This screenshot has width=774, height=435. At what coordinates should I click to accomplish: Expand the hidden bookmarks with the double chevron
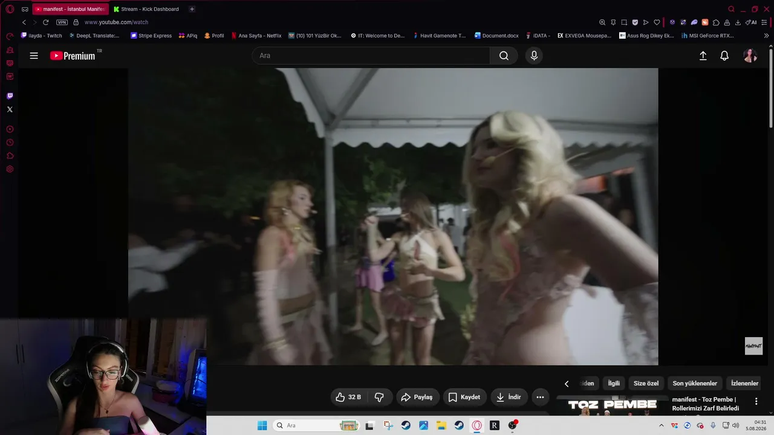[x=767, y=36]
